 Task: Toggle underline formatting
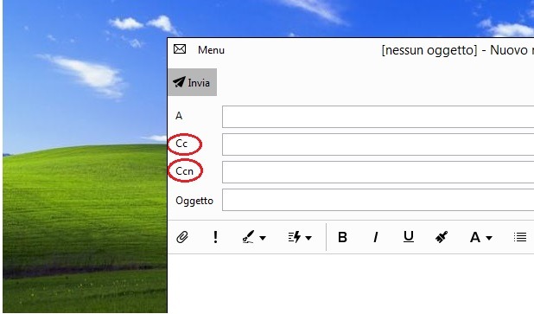tap(409, 237)
